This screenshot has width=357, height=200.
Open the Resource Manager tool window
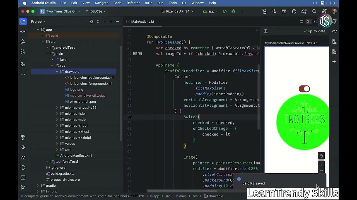point(23,41)
